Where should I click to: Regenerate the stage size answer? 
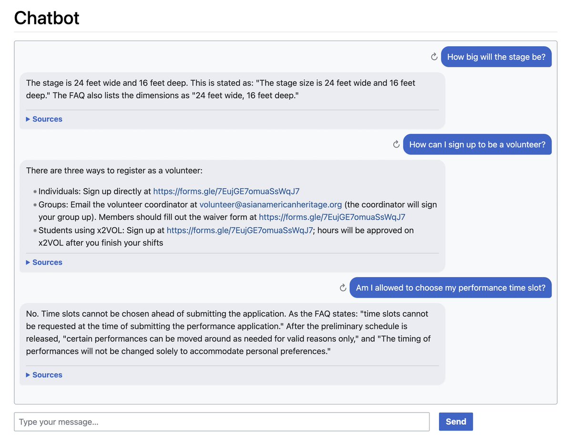click(x=434, y=56)
